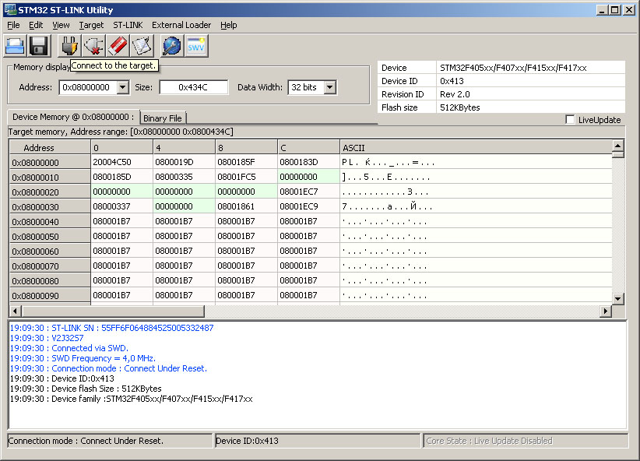This screenshot has width=640, height=461.
Task: Switch to the Binary File tab
Action: (x=162, y=118)
